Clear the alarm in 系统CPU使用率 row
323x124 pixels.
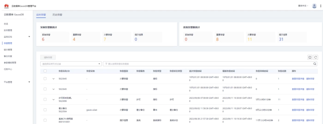point(310,120)
